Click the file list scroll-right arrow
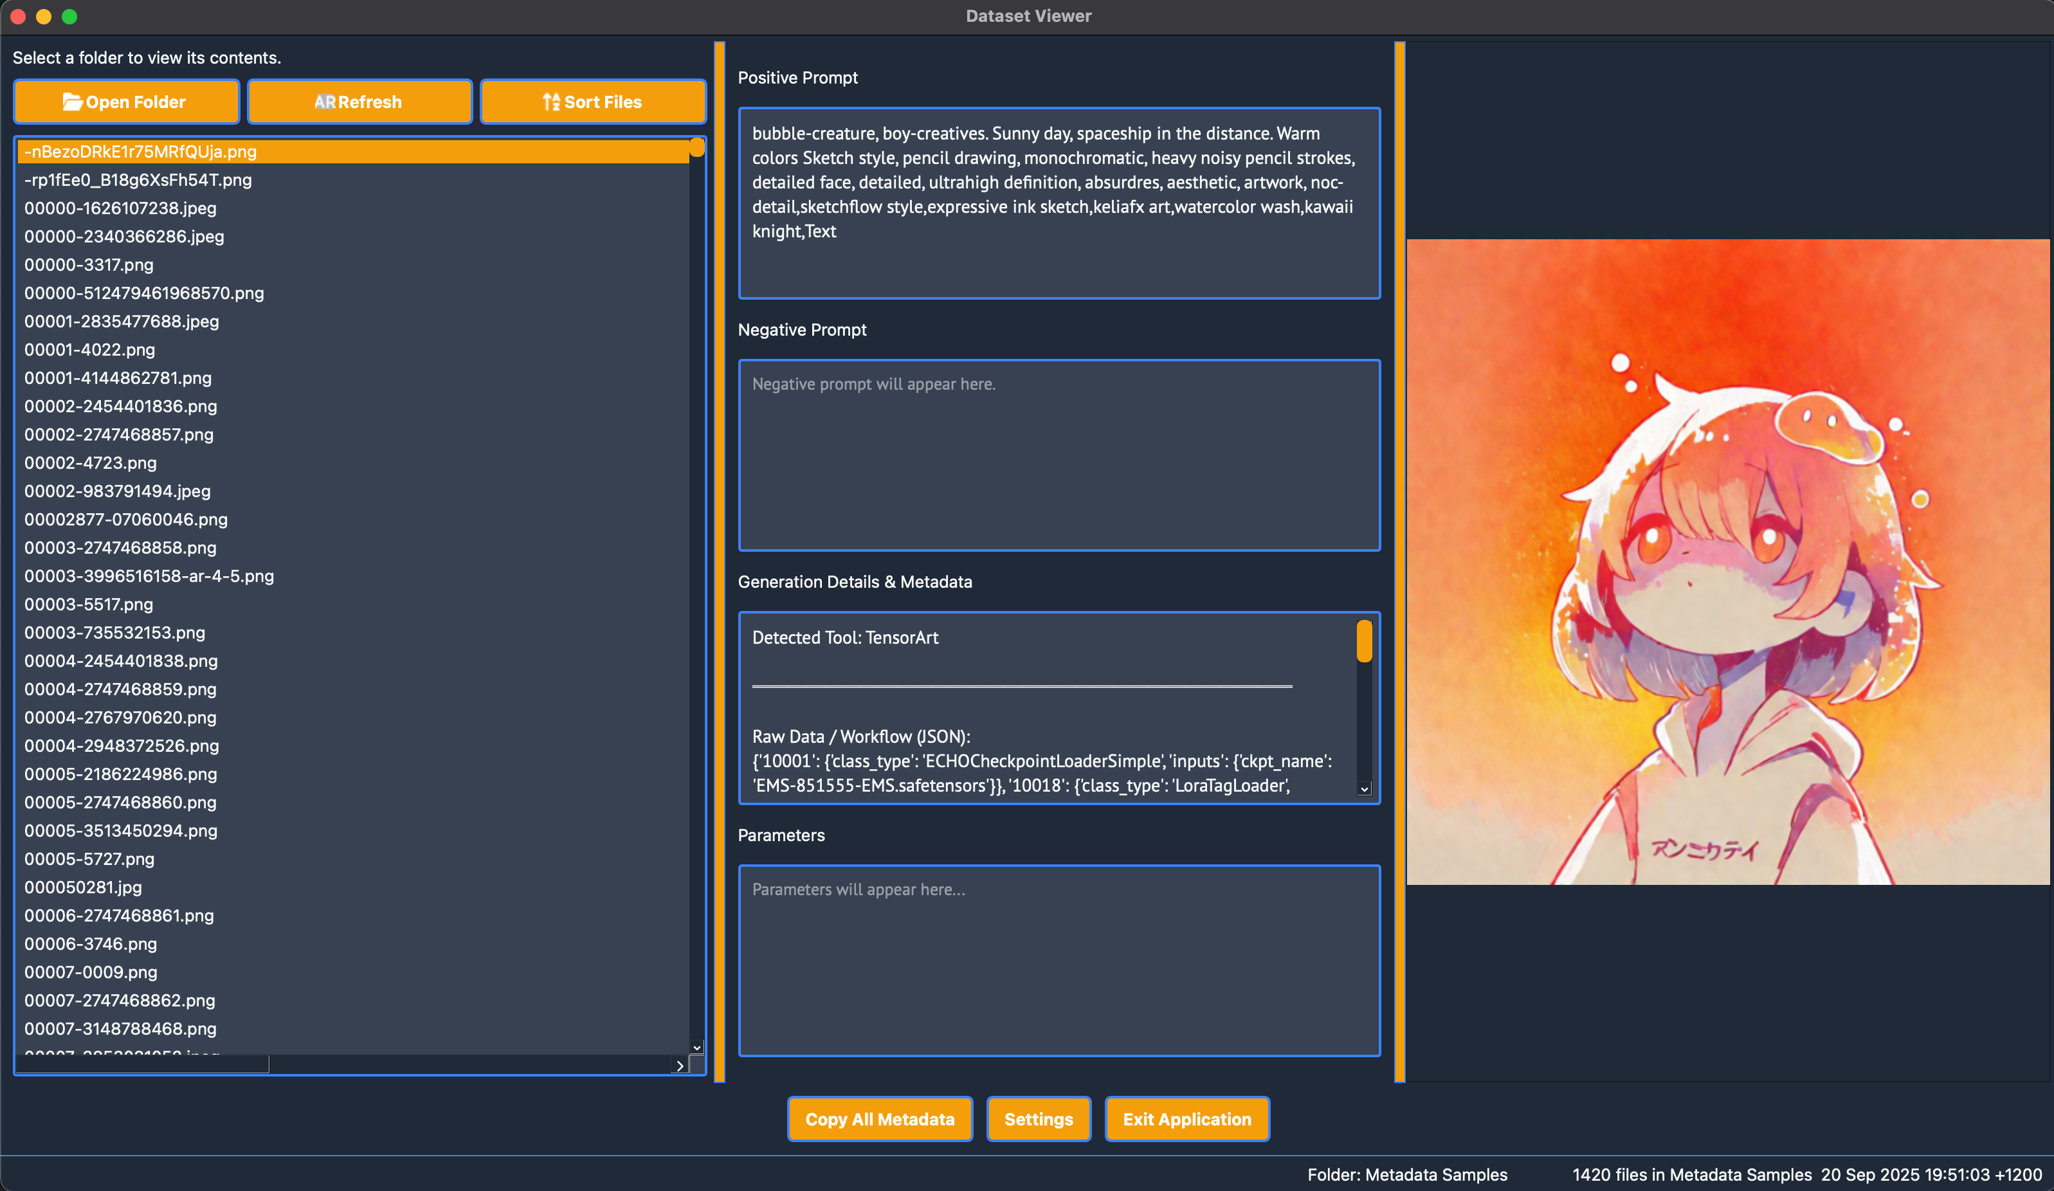The image size is (2054, 1191). 680,1066
